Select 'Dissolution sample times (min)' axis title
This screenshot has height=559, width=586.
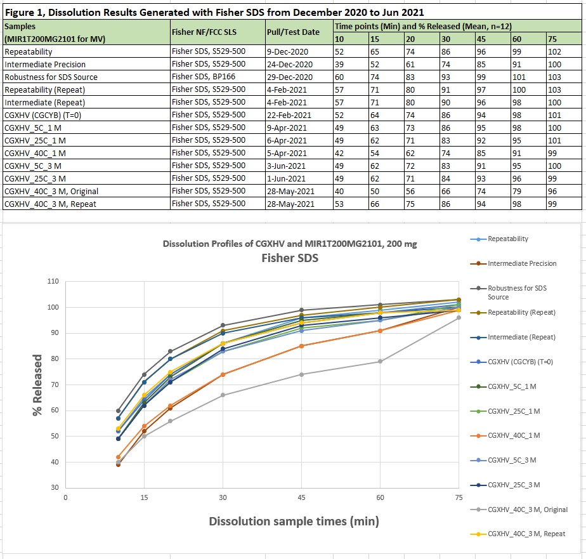[x=294, y=521]
